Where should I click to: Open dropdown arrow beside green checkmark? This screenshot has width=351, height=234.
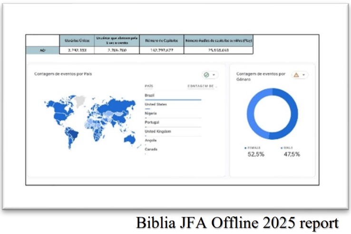[214, 75]
